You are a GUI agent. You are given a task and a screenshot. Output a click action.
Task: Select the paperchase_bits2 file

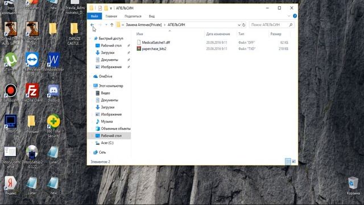pyautogui.click(x=154, y=49)
